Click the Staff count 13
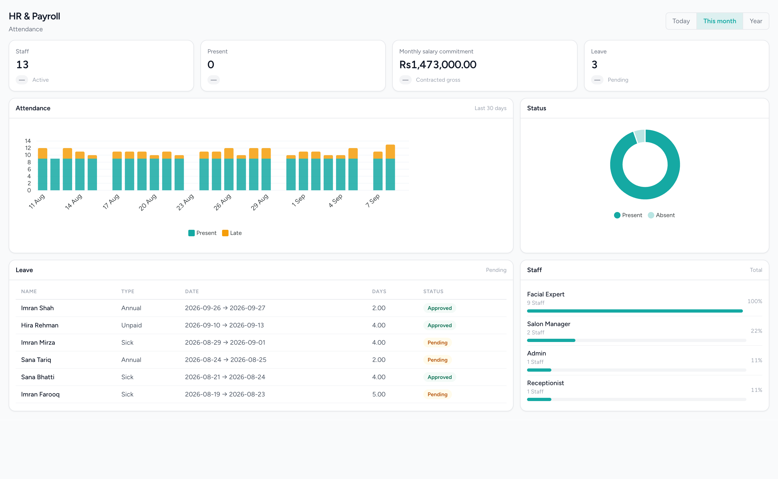This screenshot has width=778, height=479. pos(22,65)
